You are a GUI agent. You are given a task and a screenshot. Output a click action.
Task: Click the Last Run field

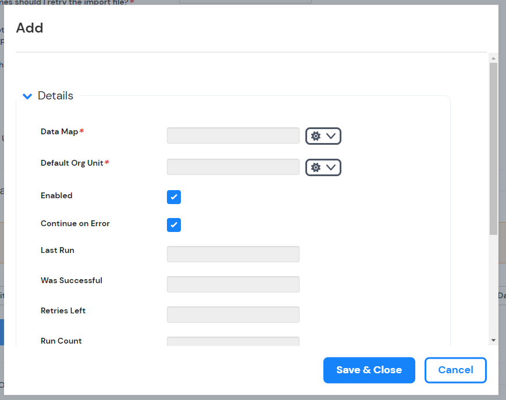[x=233, y=254]
